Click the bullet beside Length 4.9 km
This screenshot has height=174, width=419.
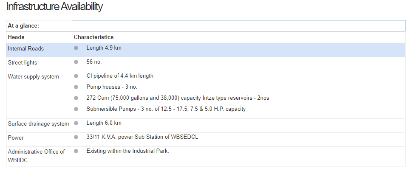(76, 48)
